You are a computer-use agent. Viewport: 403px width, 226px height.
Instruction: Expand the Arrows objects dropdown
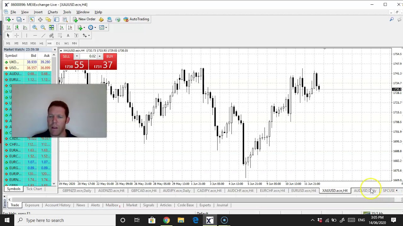pyautogui.click(x=89, y=35)
